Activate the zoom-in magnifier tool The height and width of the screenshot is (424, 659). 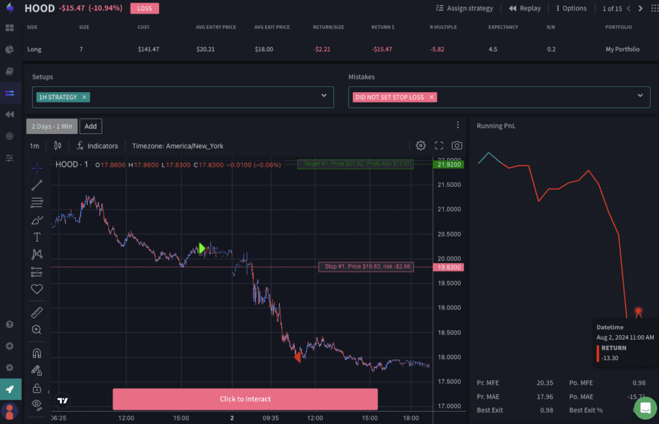37,330
